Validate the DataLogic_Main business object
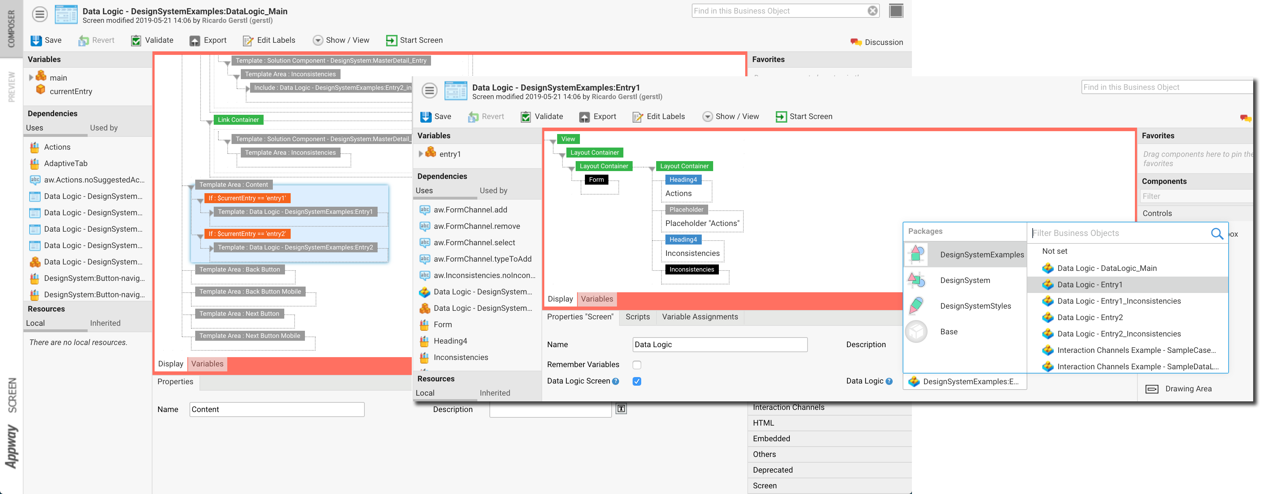Screen dimensions: 1261x494 [x=151, y=40]
